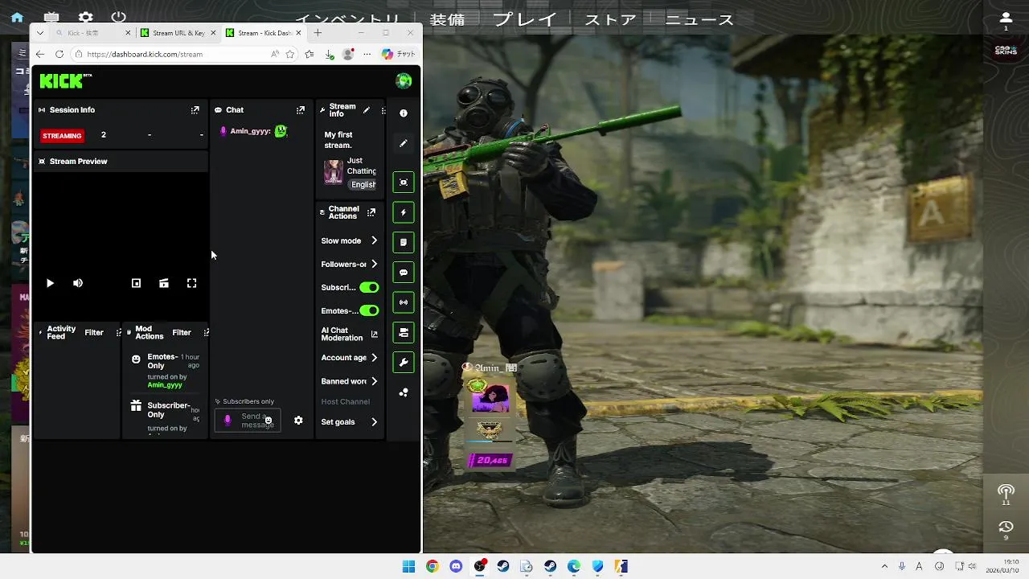Open the プレイ tab in game window
This screenshot has width=1029, height=579.
(x=525, y=20)
